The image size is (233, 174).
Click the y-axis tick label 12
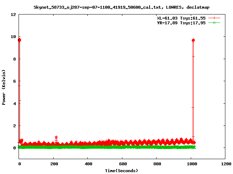point(13,14)
